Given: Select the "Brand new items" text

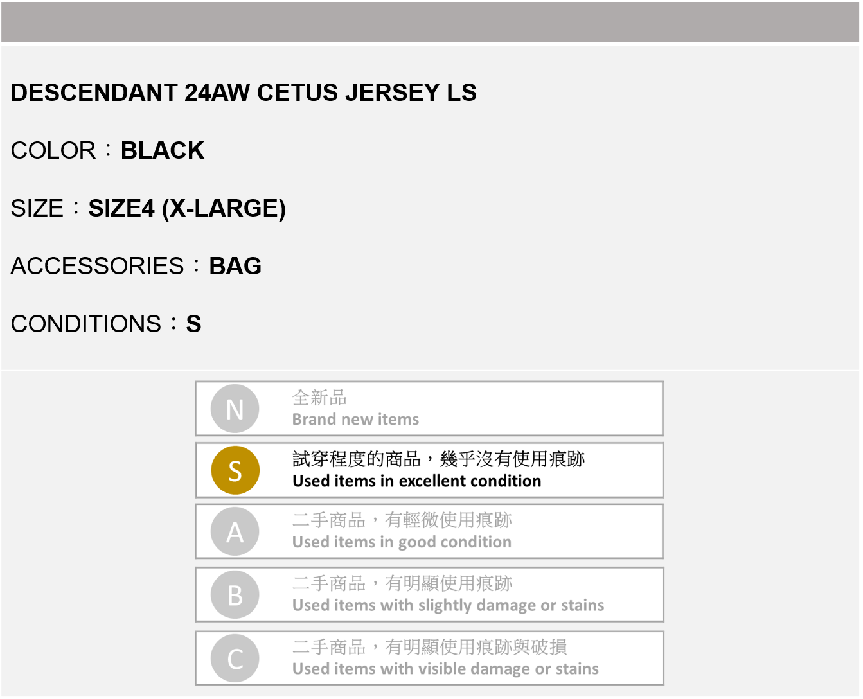Looking at the screenshot, I should tap(355, 420).
